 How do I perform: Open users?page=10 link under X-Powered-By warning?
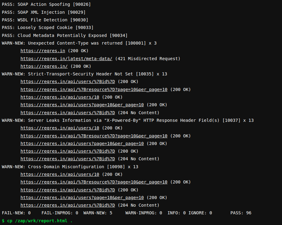(x=82, y=143)
